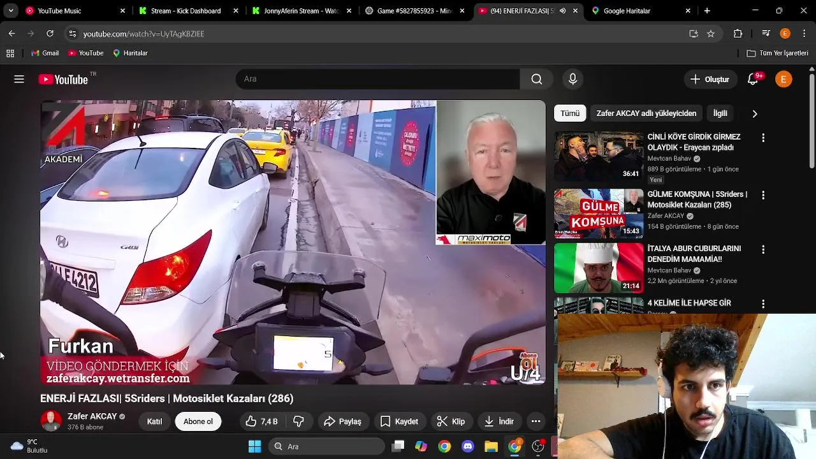View site information icon in address bar
This screenshot has width=816, height=459.
point(72,34)
